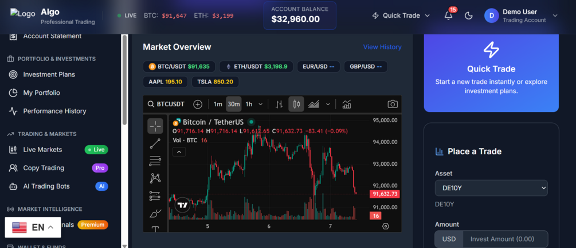Click the Demo User avatar
The height and width of the screenshot is (248, 576).
[x=491, y=16]
